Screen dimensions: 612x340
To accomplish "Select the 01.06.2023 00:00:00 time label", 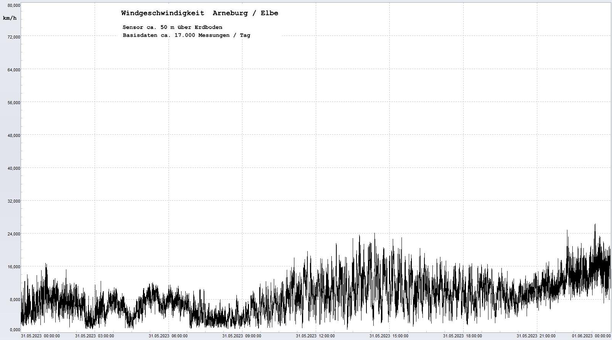I will point(591,336).
